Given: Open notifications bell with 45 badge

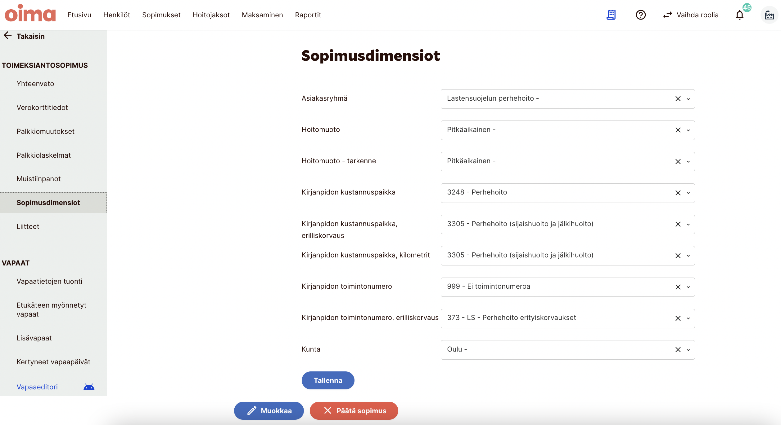Looking at the screenshot, I should pos(740,15).
